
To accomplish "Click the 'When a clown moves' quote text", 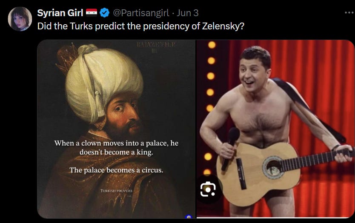I will (116, 147).
